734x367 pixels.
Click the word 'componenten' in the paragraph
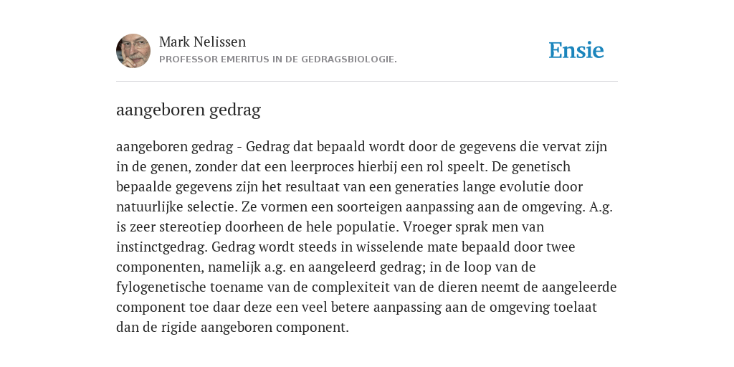tap(160, 267)
